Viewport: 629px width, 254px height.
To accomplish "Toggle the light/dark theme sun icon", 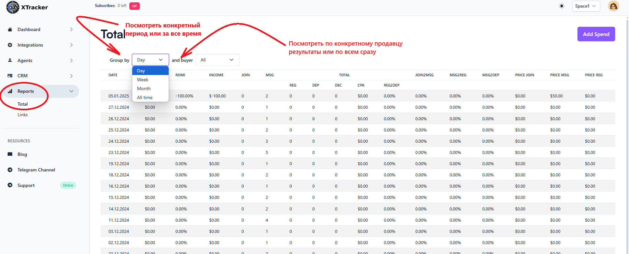I will point(562,6).
